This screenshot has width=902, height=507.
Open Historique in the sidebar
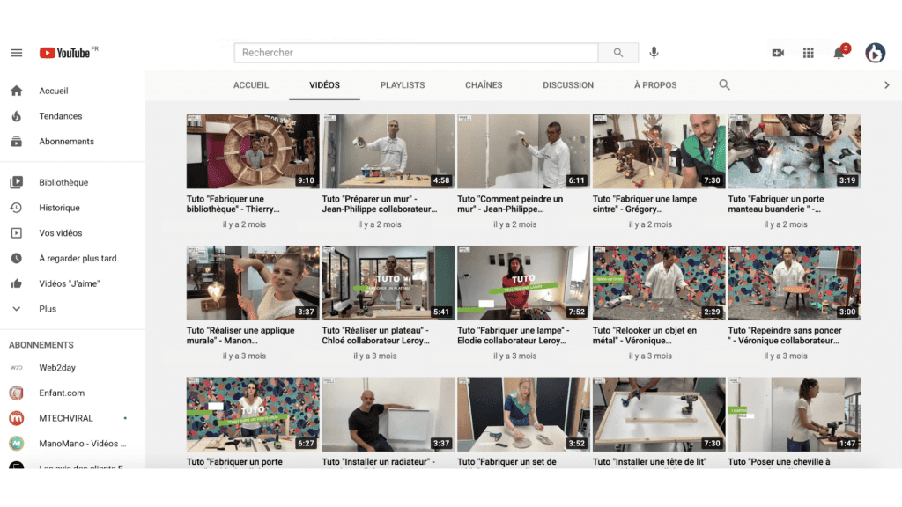pyautogui.click(x=59, y=208)
